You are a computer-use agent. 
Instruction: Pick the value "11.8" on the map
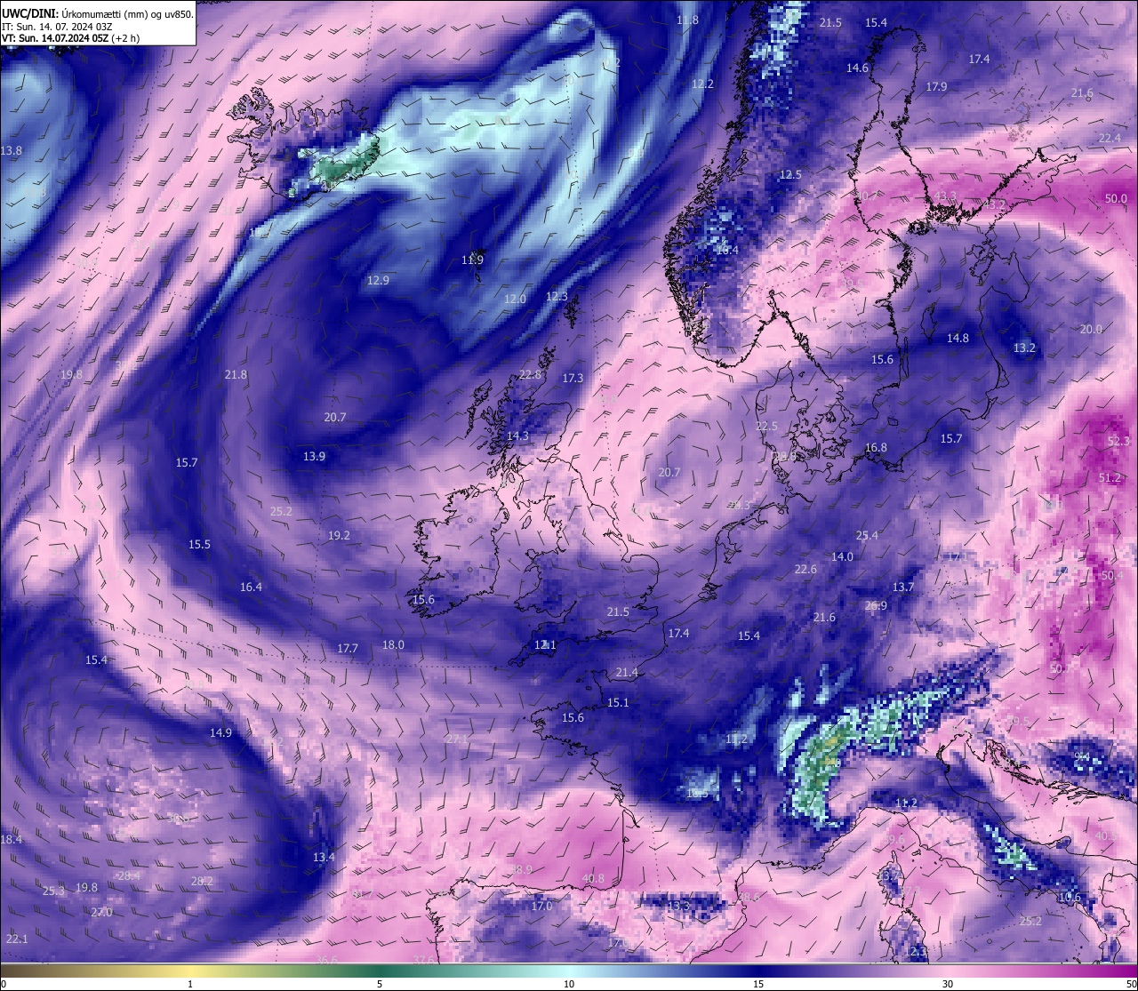tap(687, 20)
